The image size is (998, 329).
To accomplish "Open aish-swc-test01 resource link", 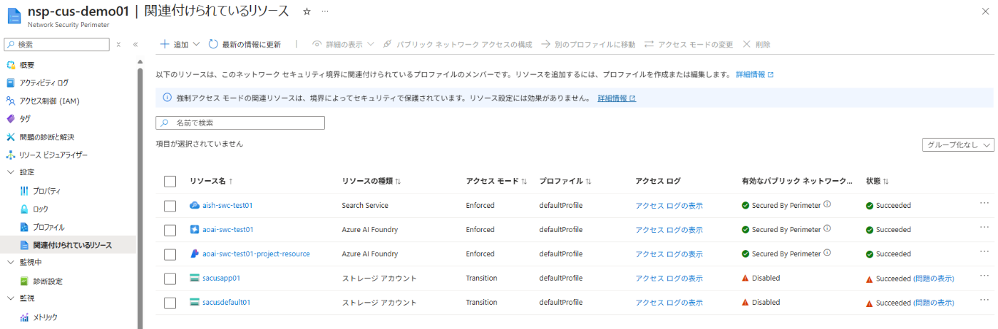I will pos(227,205).
